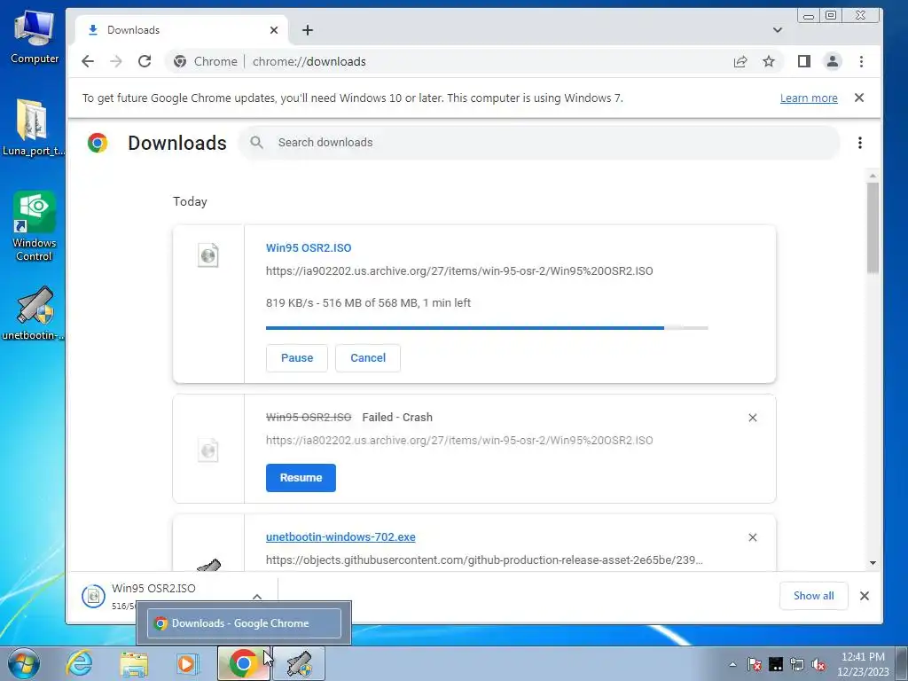Open Chrome side panel icon
This screenshot has width=908, height=681.
coord(803,61)
